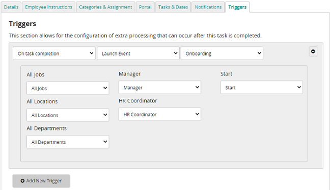
Task: Switch to Employee Instructions tab
Action: click(48, 7)
